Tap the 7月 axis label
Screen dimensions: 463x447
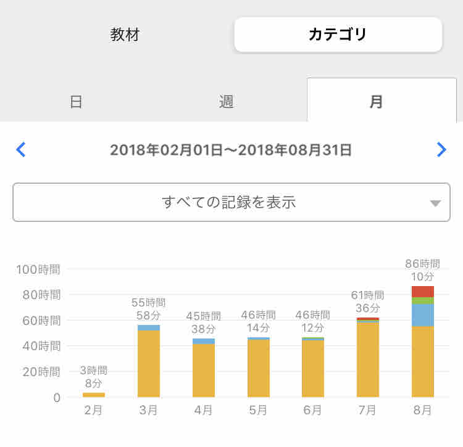(367, 410)
